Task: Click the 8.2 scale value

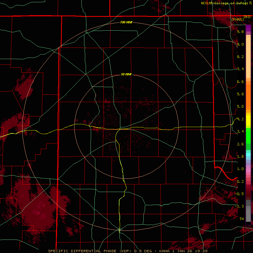Action: 240,57
